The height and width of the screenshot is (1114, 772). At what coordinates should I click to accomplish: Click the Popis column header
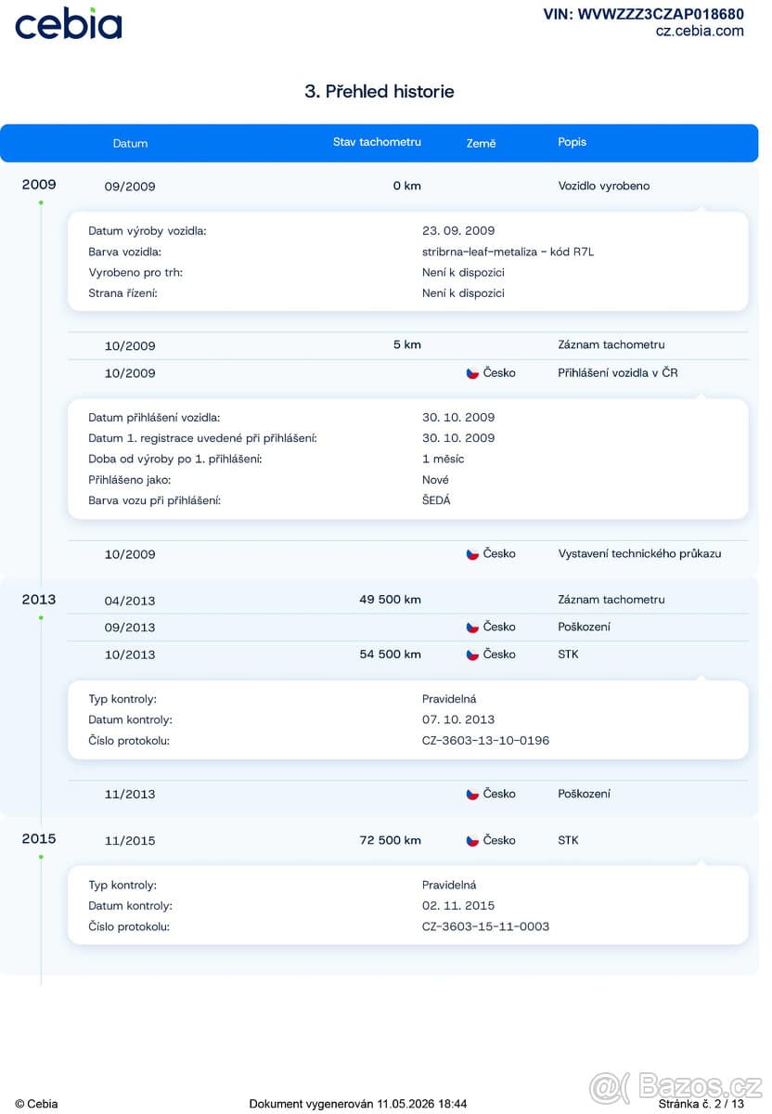(572, 142)
